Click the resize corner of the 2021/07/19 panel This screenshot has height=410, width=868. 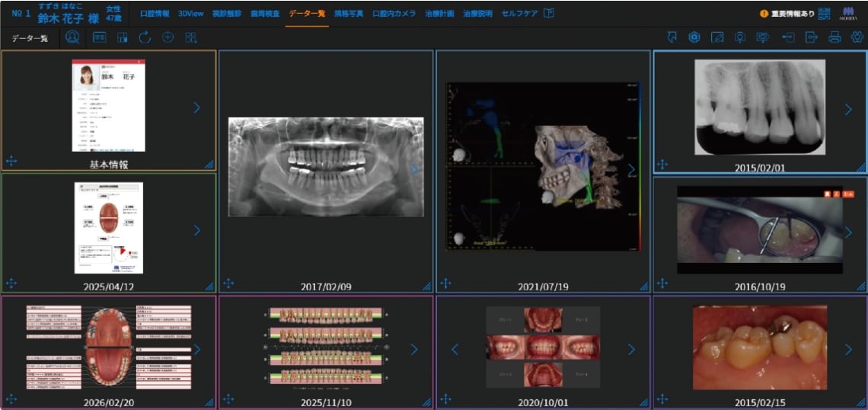pos(644,287)
